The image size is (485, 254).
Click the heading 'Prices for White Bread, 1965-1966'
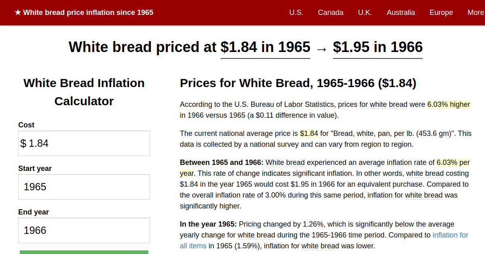298,83
